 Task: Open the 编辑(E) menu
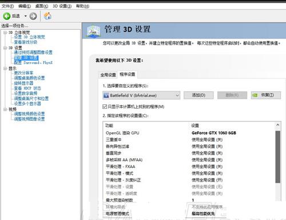pyautogui.click(x=25, y=6)
